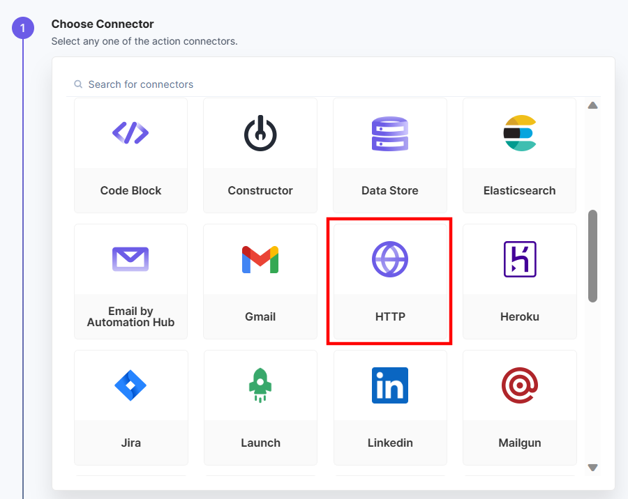Select the Code Block connector icon

click(x=130, y=132)
